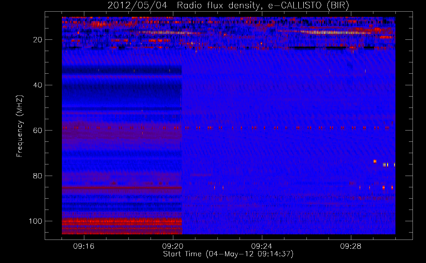
Task: Click the frequency tick label "80"
Action: coord(38,176)
